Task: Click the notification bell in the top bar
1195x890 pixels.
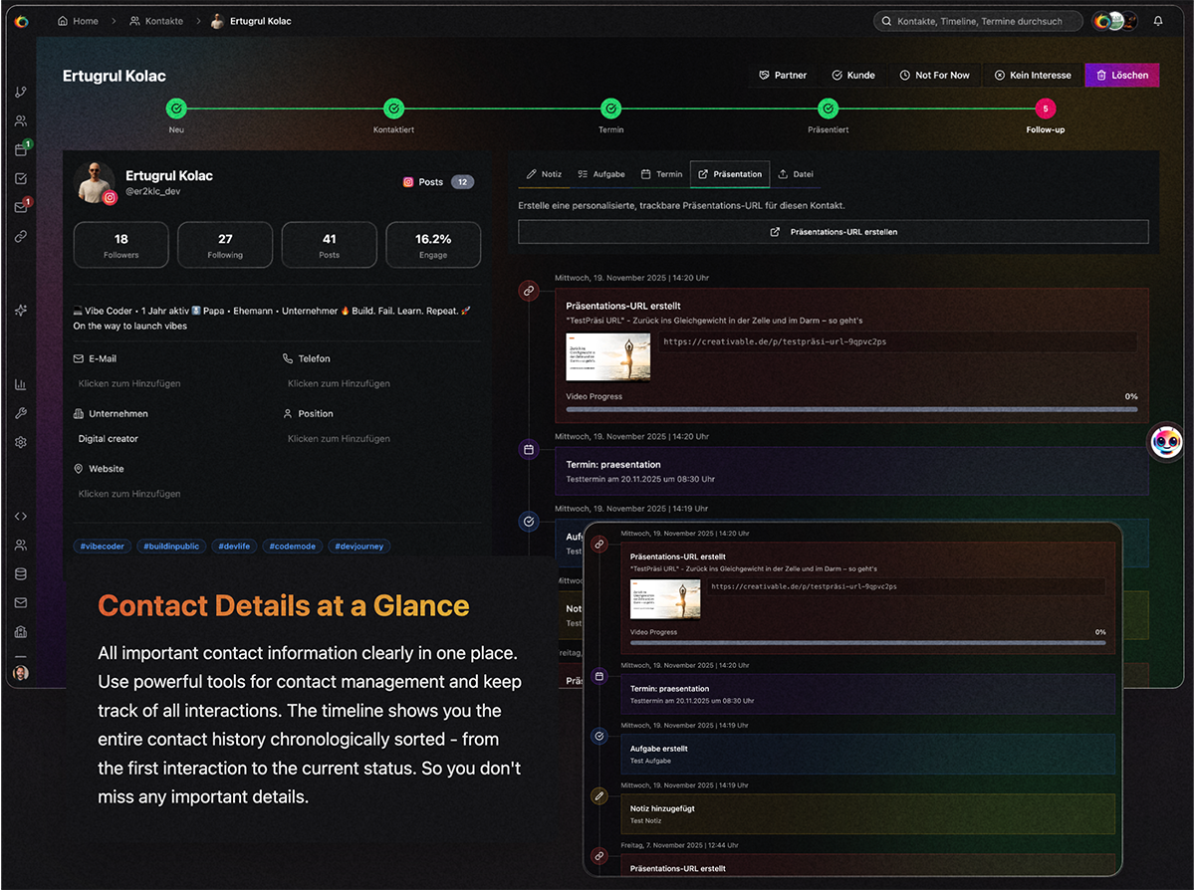Action: pyautogui.click(x=1157, y=20)
